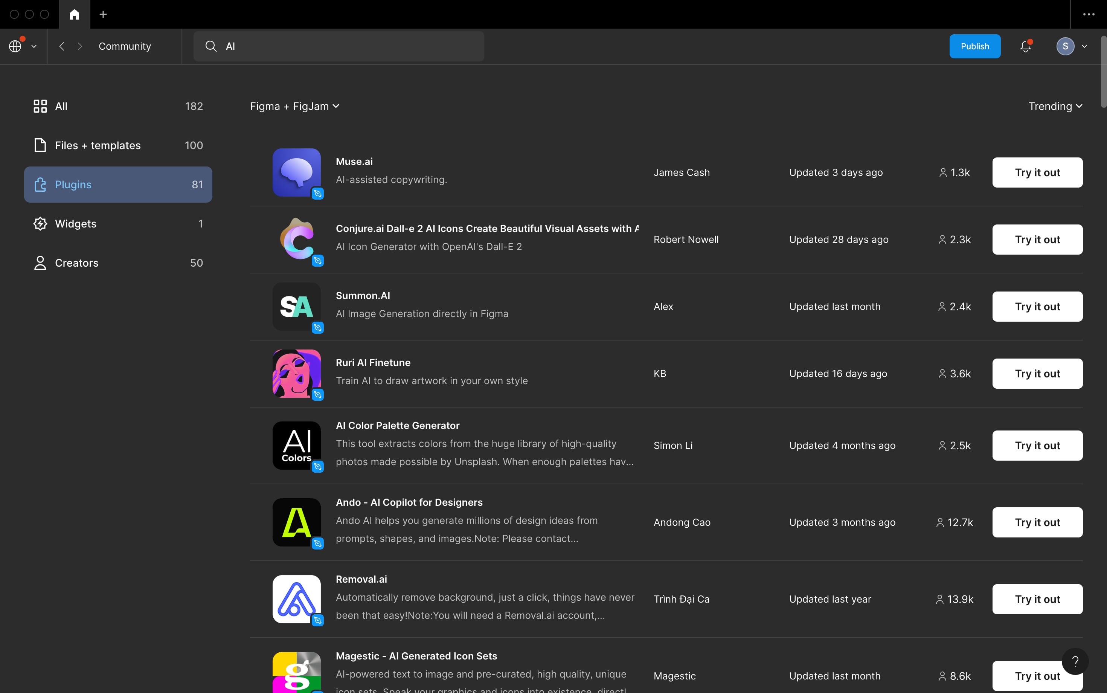Viewport: 1107px width, 693px height.
Task: Open the Files + templates section
Action: pyautogui.click(x=98, y=145)
